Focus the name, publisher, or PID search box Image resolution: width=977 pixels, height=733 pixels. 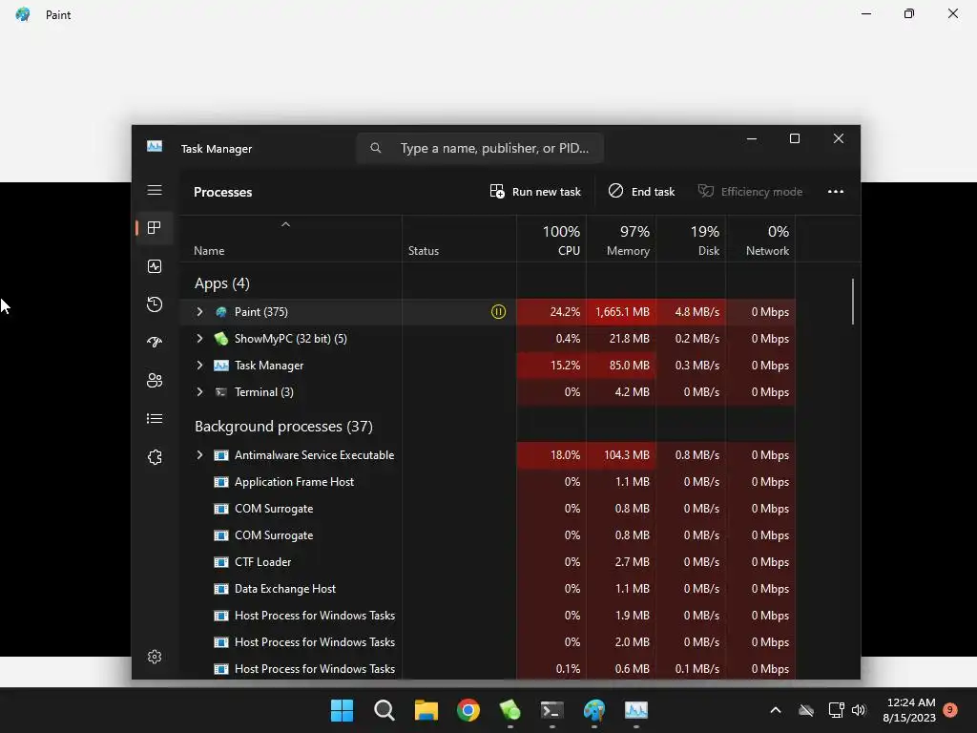480,148
